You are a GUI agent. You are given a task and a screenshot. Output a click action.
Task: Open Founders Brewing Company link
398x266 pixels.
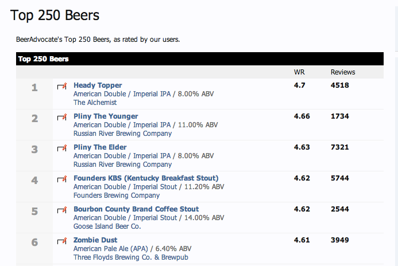(x=117, y=195)
